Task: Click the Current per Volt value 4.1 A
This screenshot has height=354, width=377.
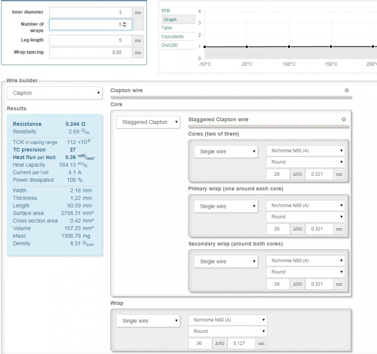Action: click(x=75, y=172)
